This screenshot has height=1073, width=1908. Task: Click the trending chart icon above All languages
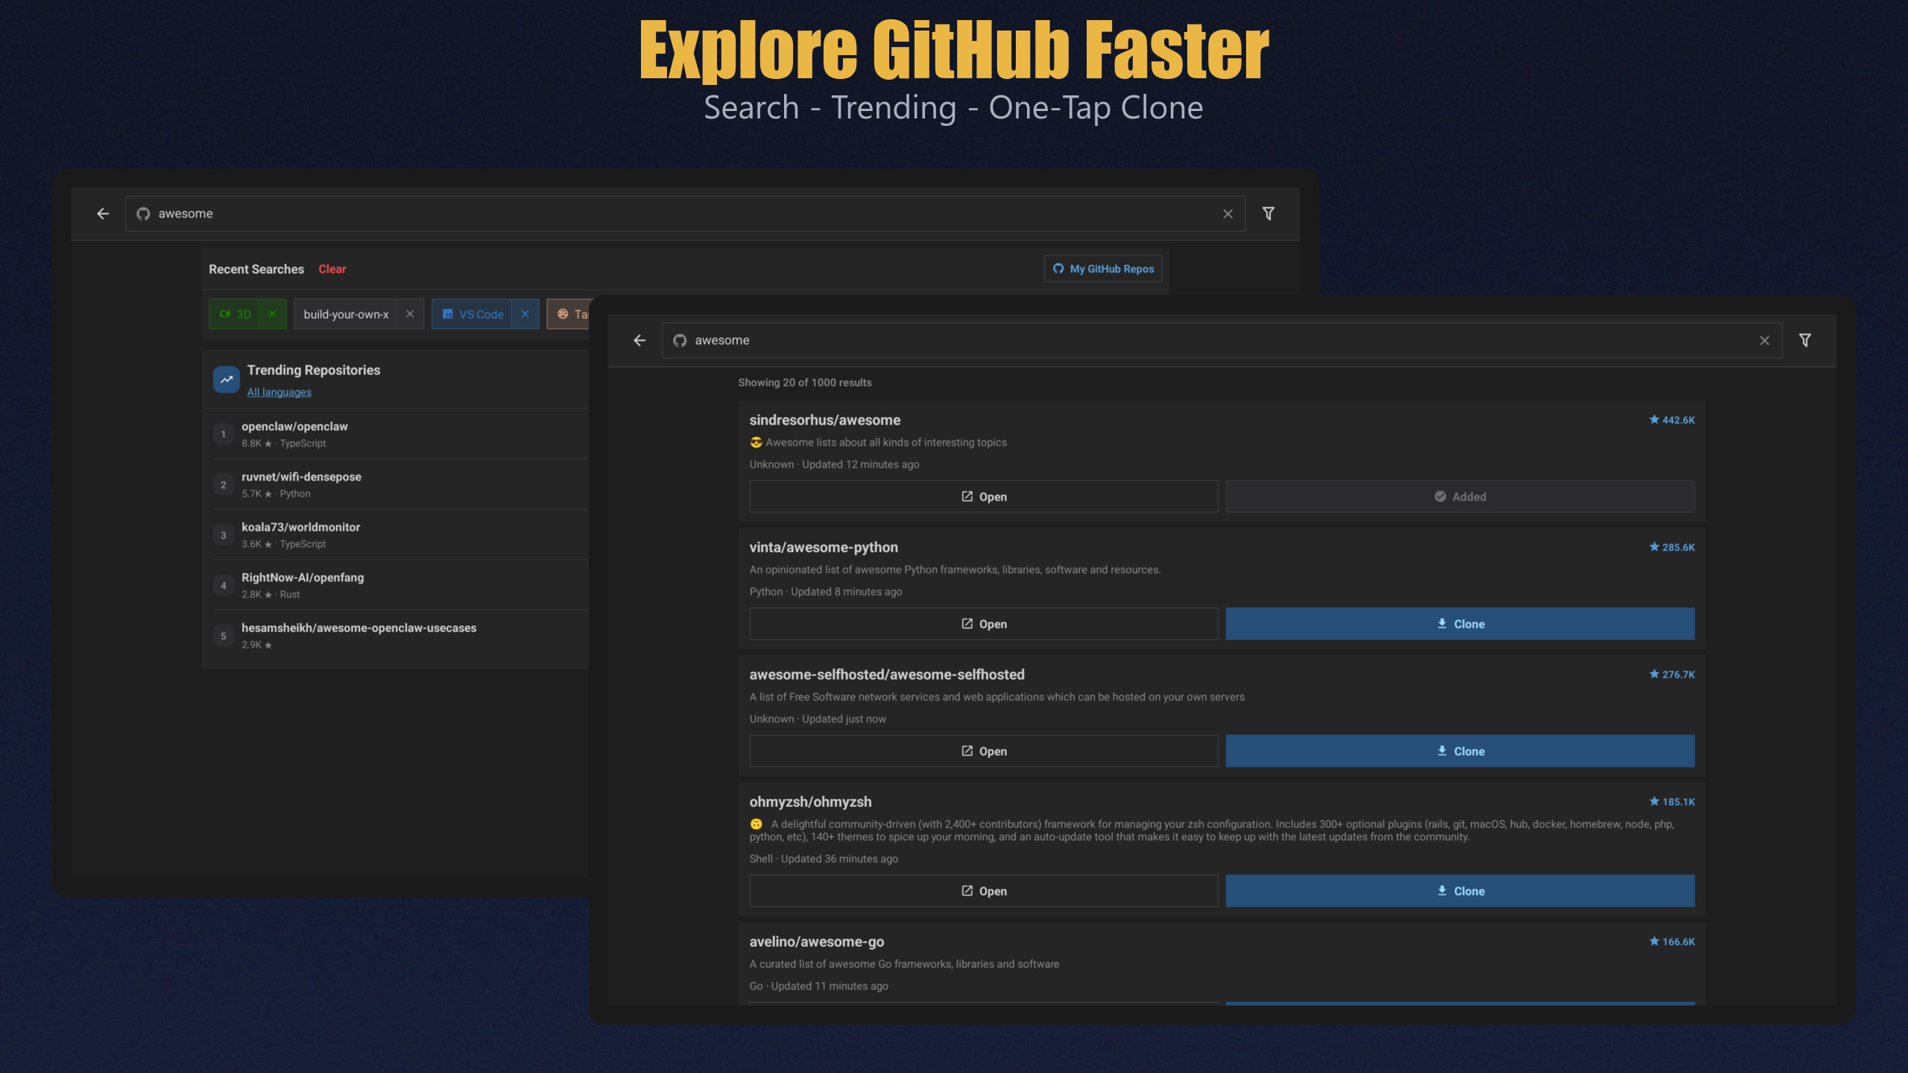226,380
